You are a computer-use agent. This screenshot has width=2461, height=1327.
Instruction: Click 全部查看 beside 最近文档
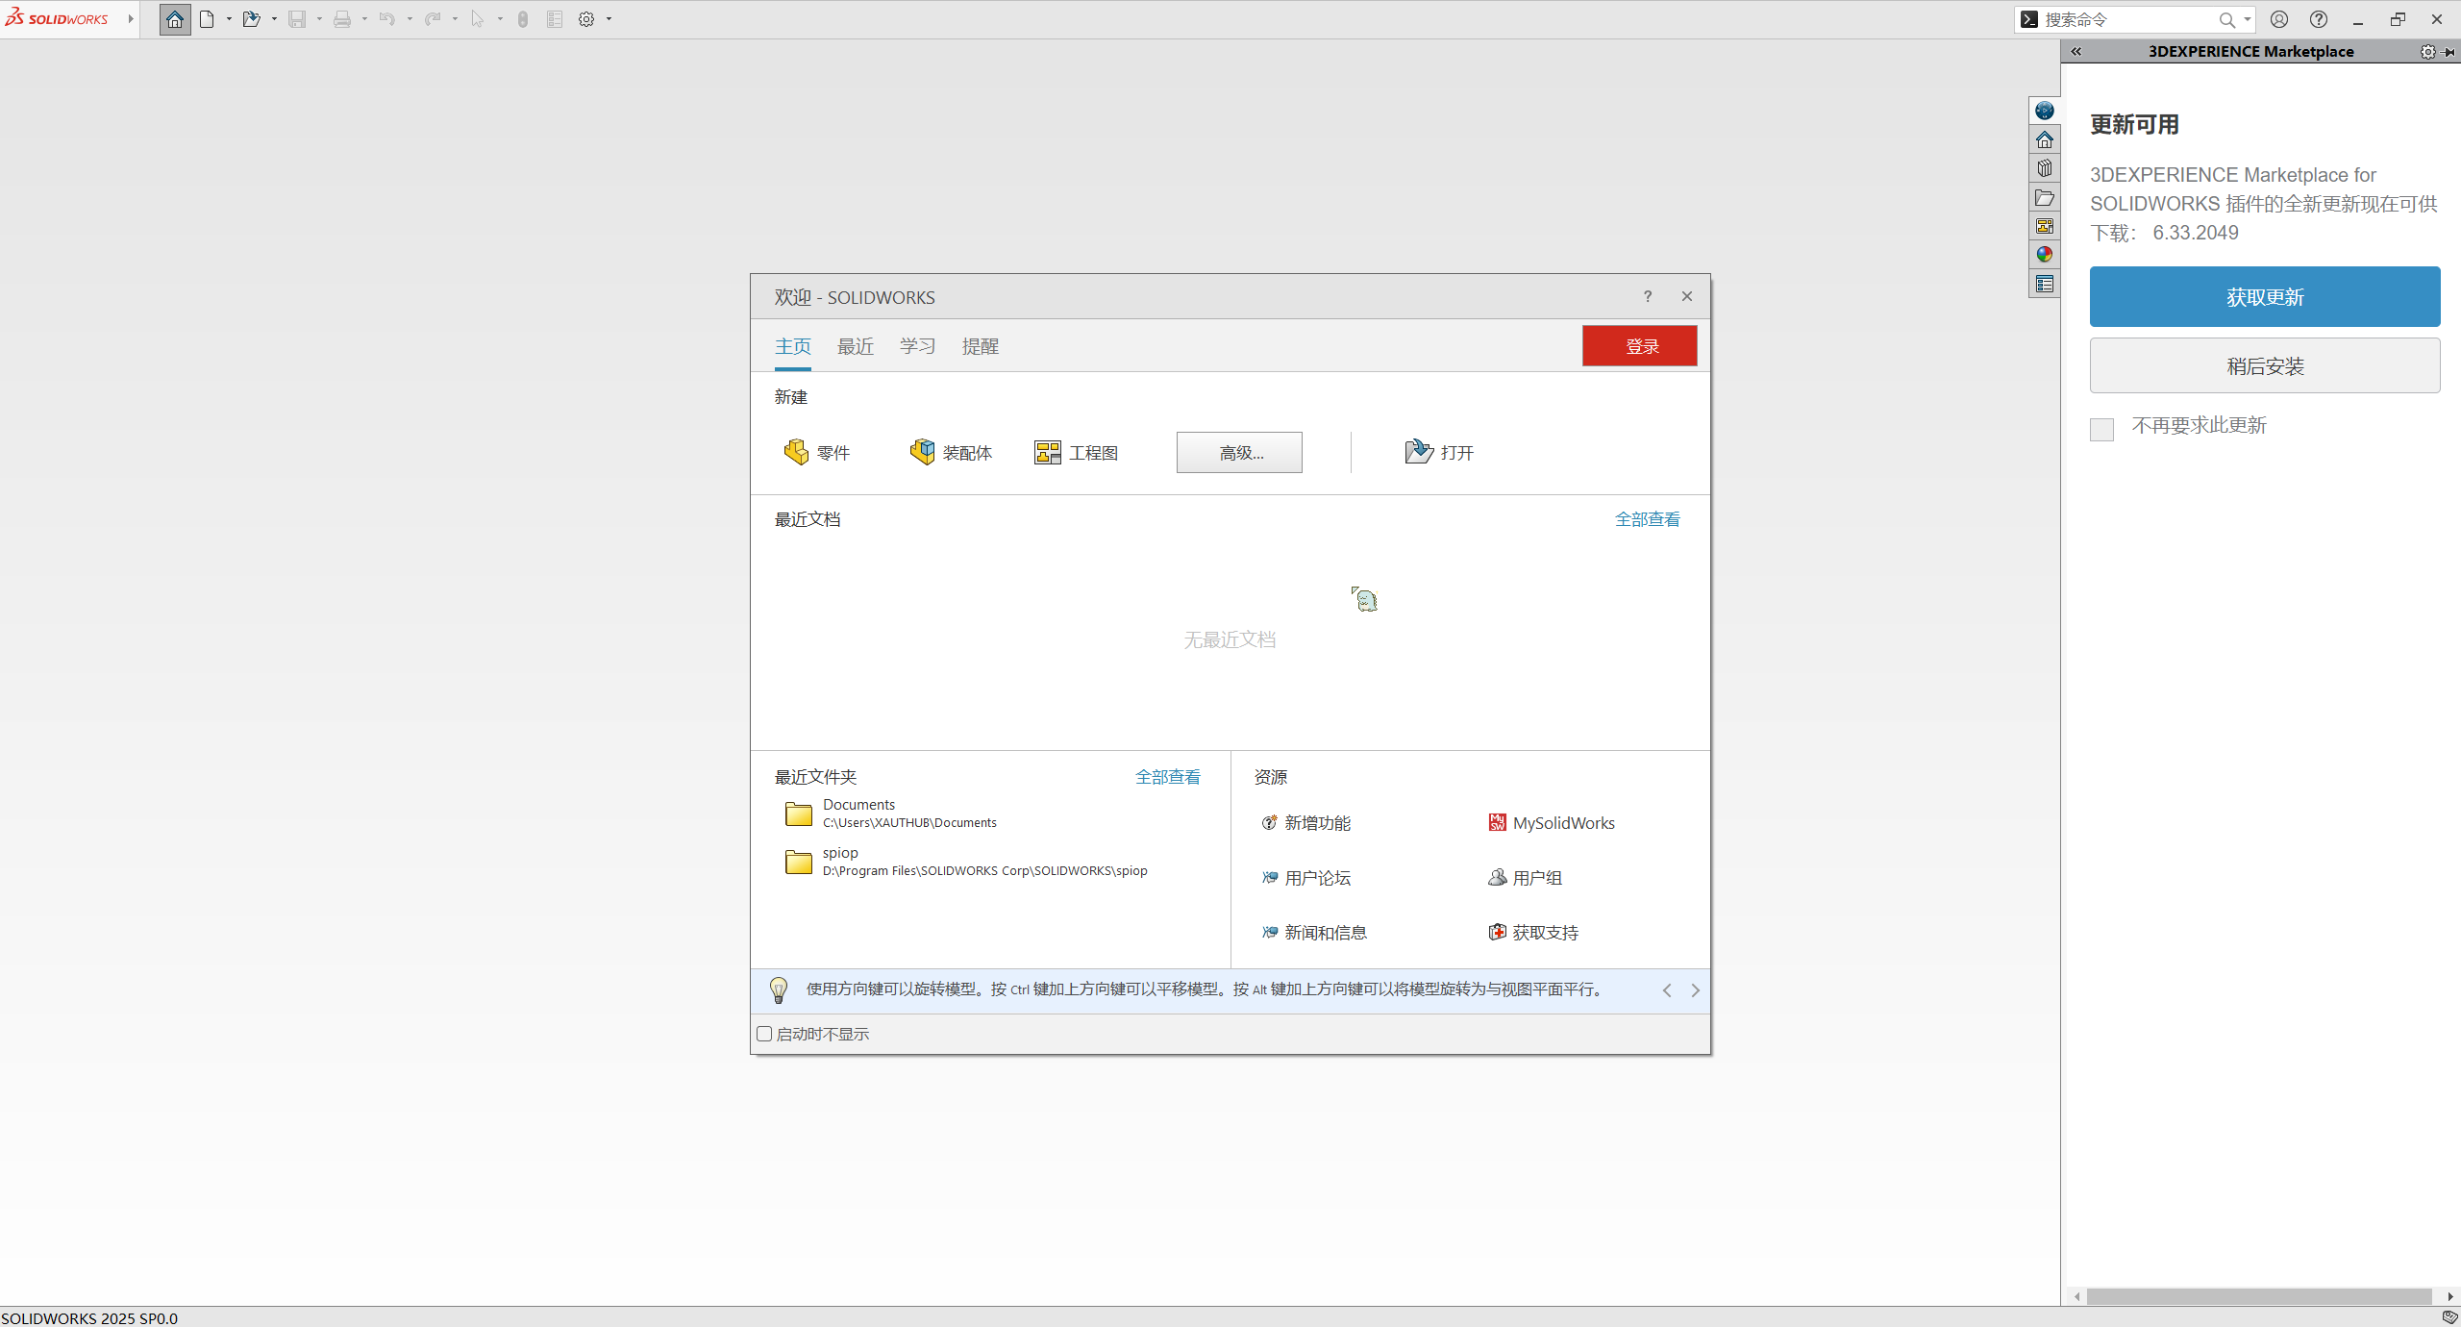[x=1648, y=519]
